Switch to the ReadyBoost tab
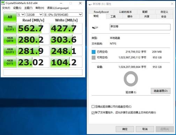The image size is (176, 135). click(101, 12)
